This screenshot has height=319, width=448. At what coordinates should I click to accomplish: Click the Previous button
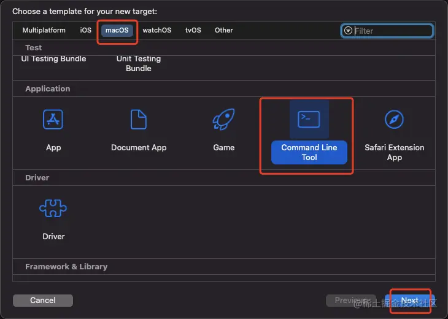(x=351, y=301)
